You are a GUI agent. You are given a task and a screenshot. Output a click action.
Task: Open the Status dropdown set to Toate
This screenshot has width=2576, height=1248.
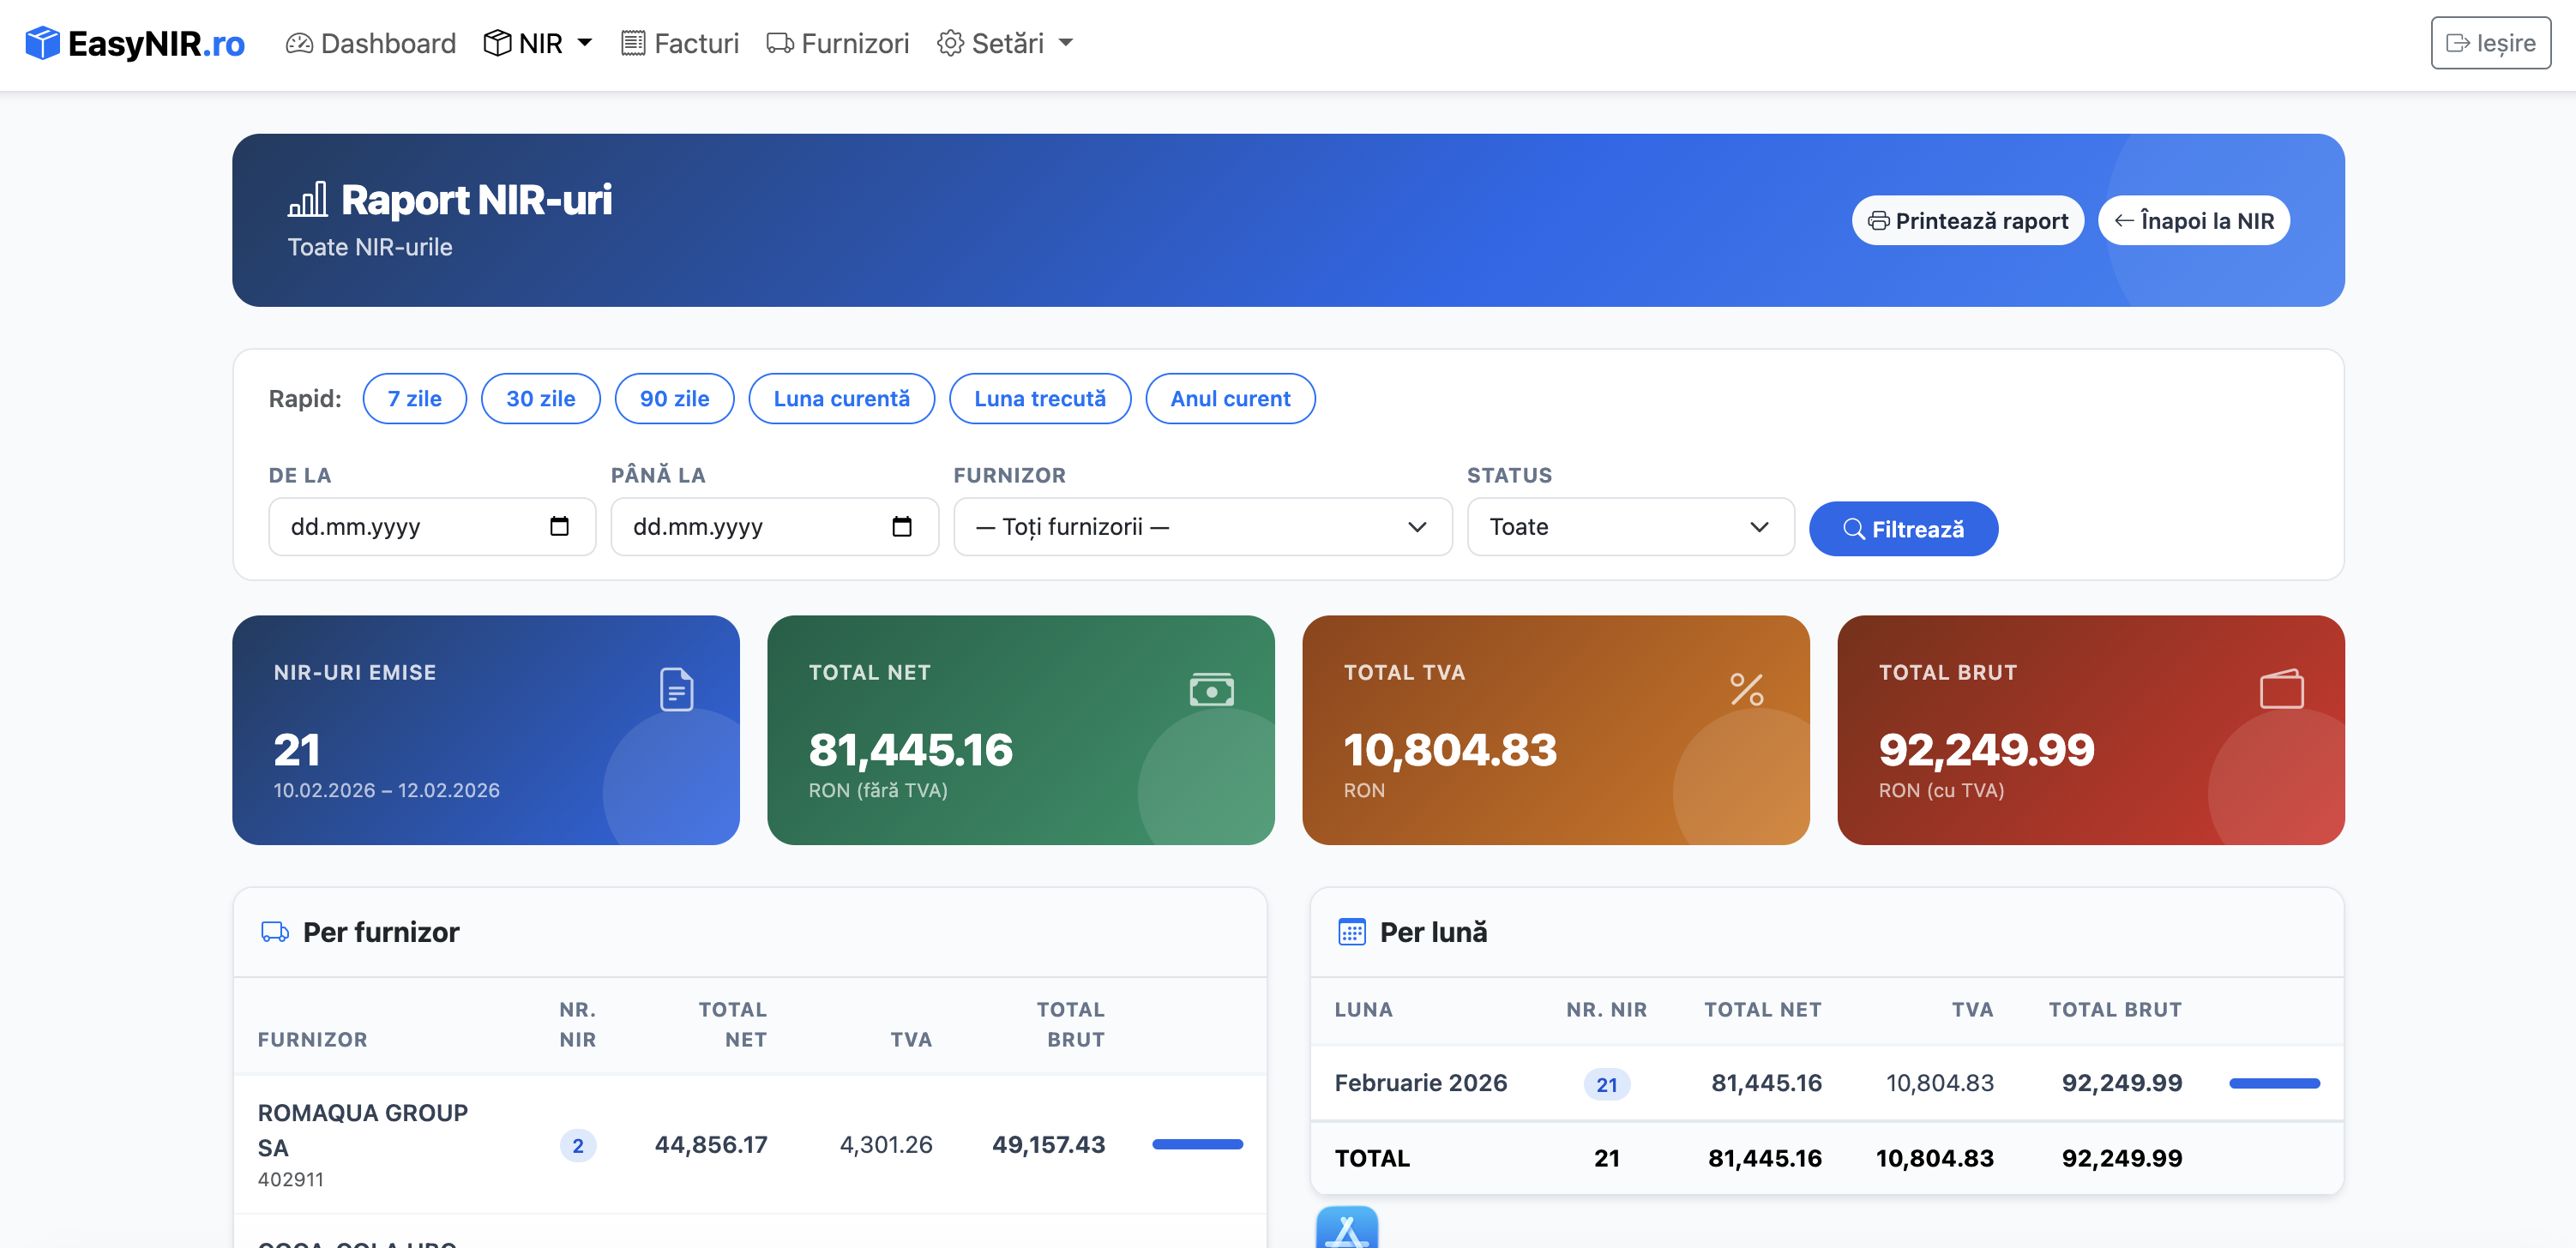[1630, 526]
